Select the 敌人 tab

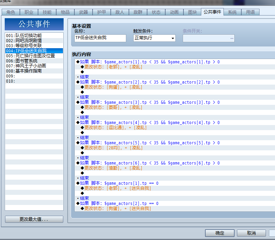[x=120, y=12]
